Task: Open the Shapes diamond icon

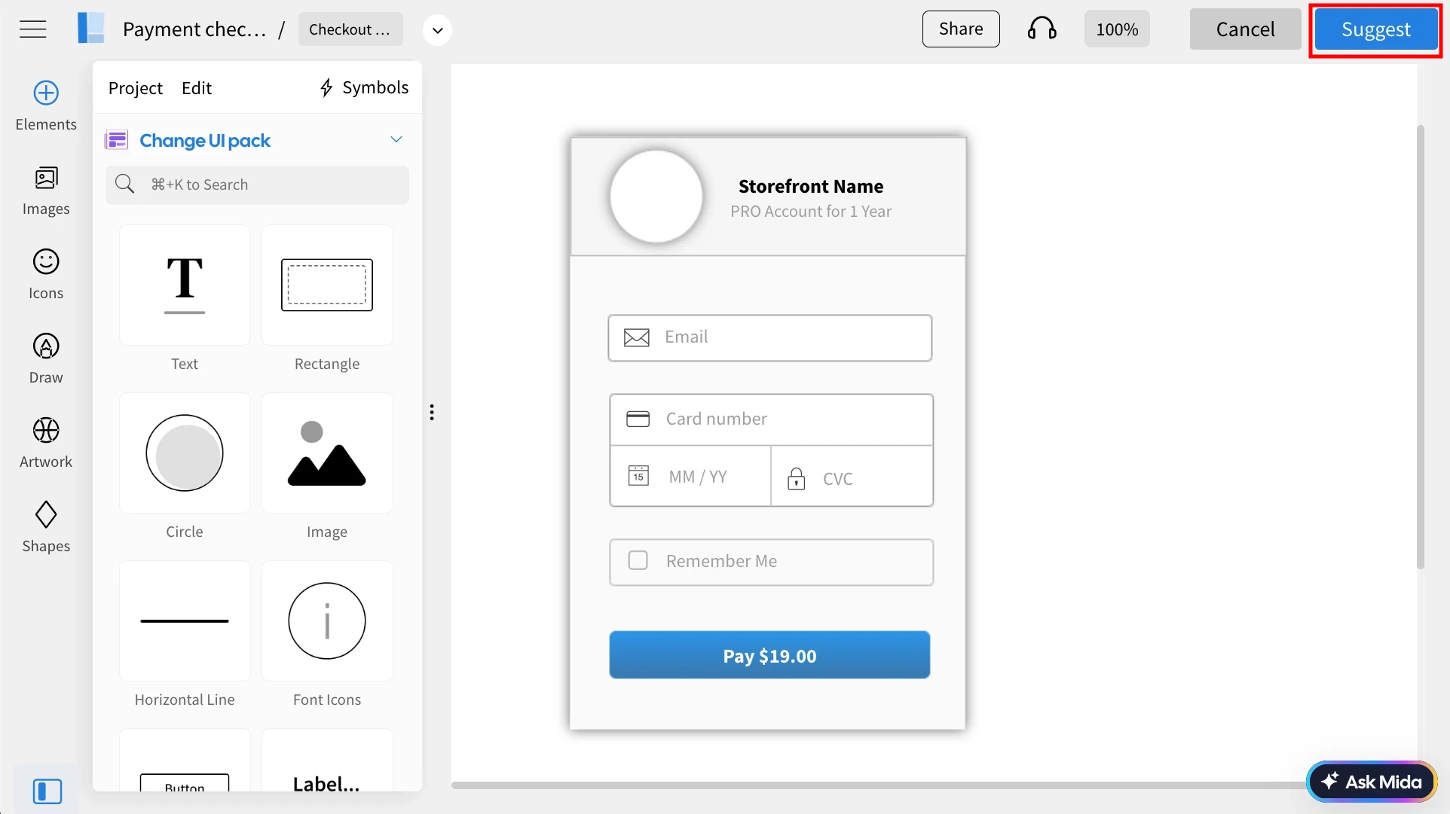Action: 46,515
